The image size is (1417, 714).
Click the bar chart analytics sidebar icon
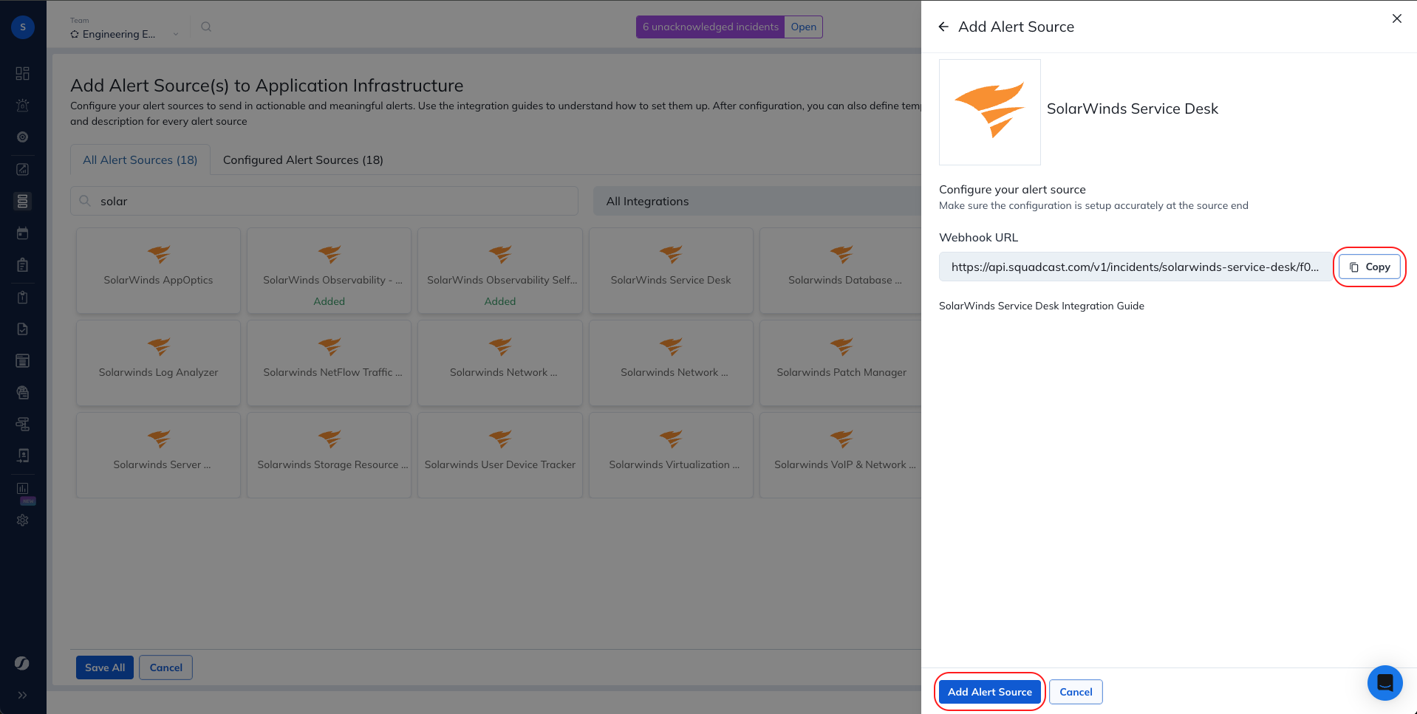point(23,488)
